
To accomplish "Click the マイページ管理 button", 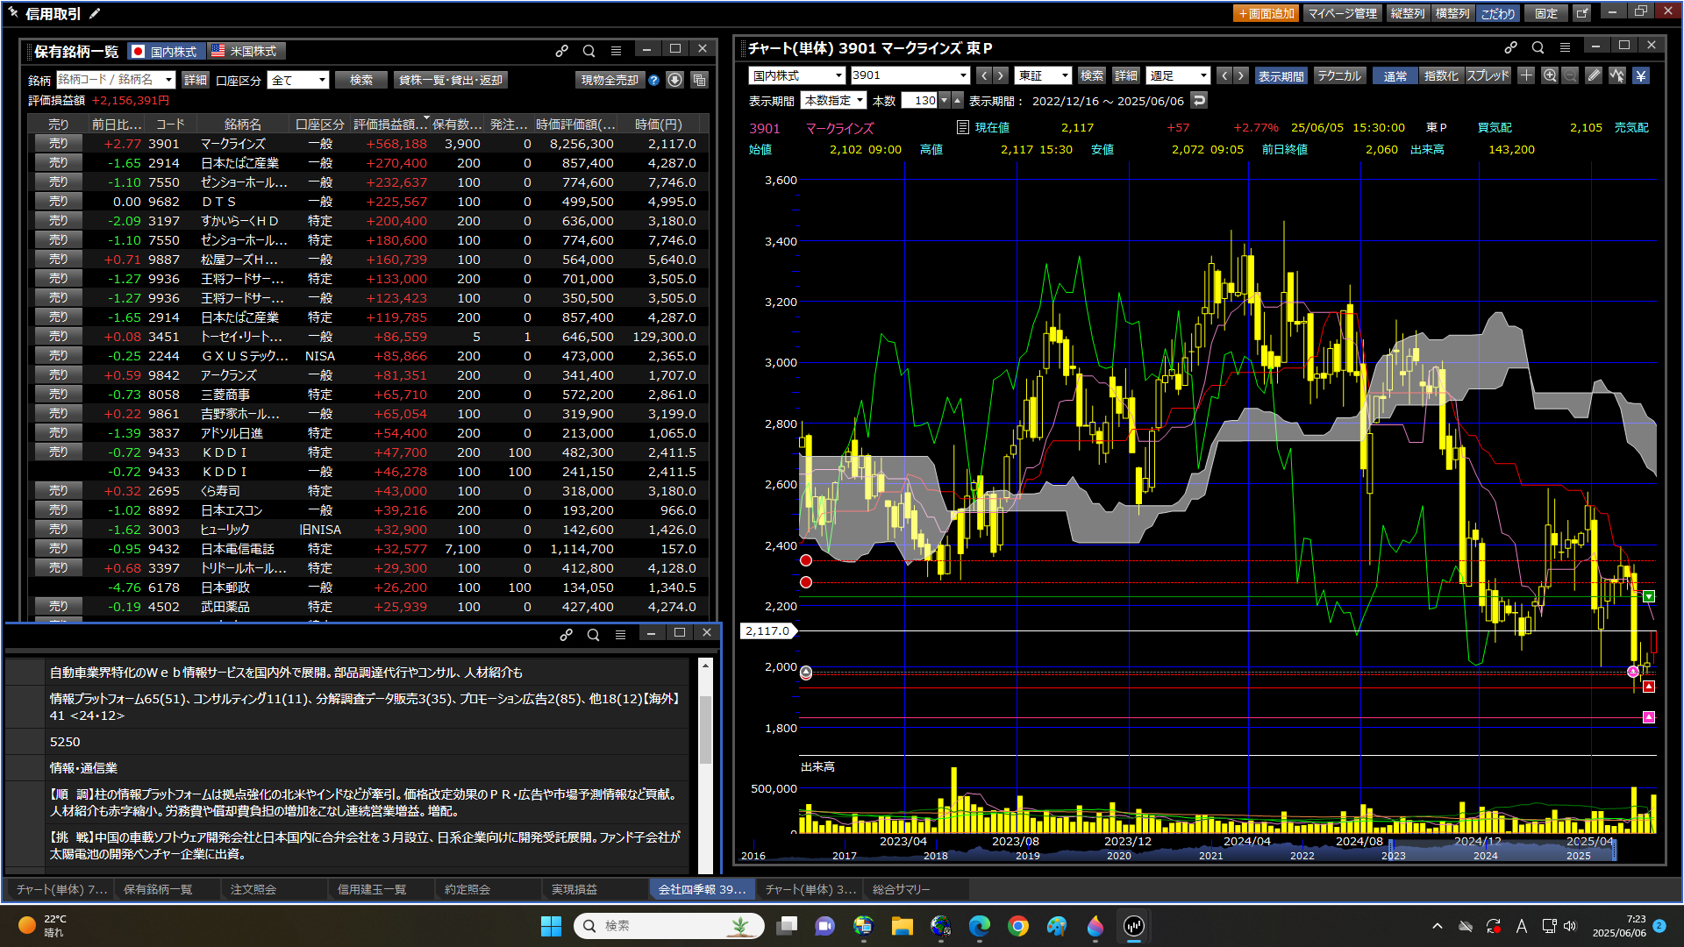I will tap(1342, 13).
